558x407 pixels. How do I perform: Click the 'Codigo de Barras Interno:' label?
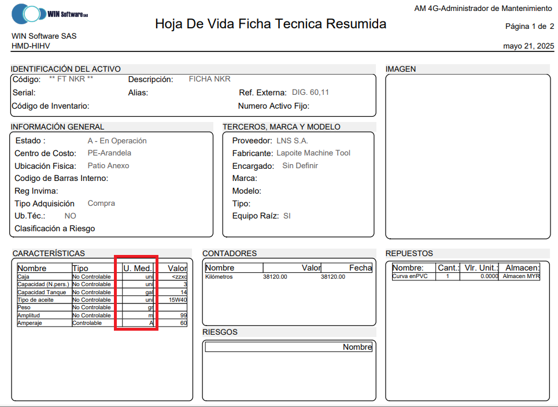[x=61, y=178]
